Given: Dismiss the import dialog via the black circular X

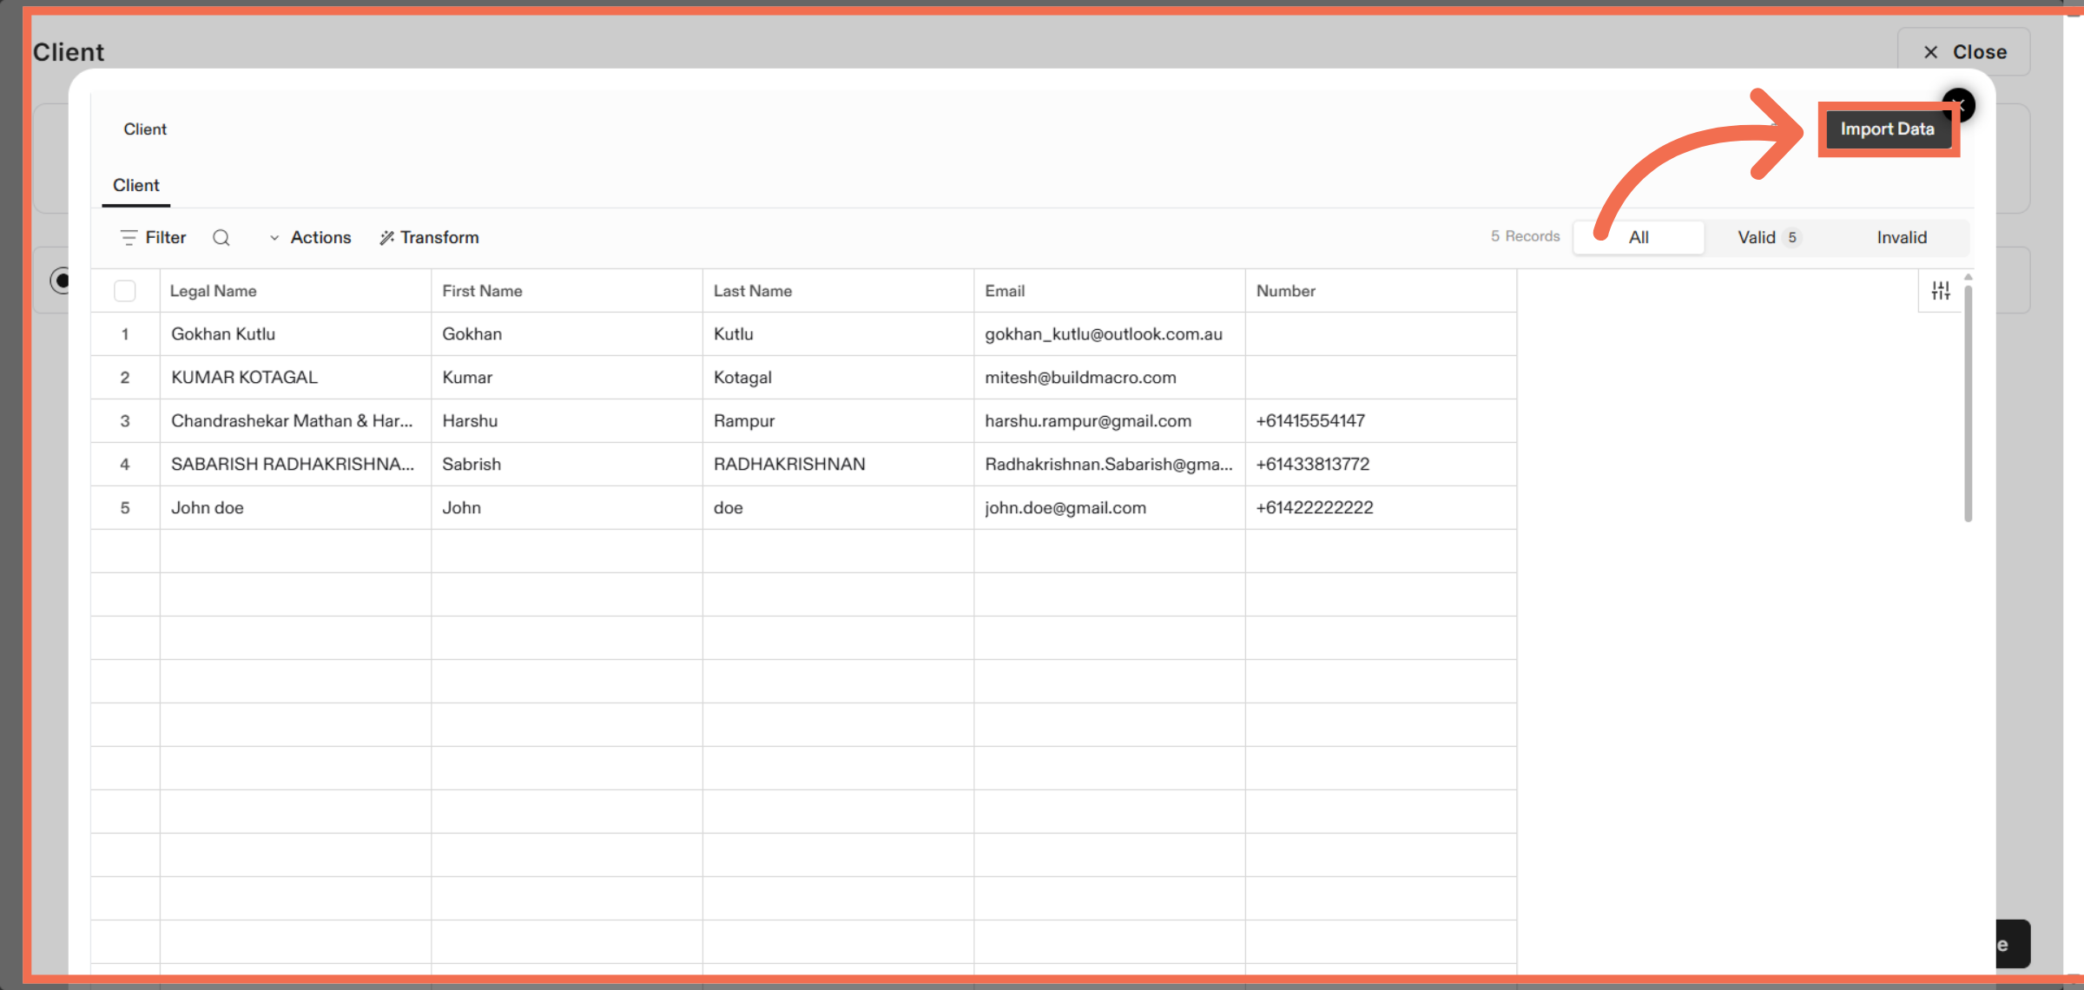Looking at the screenshot, I should (x=1960, y=105).
